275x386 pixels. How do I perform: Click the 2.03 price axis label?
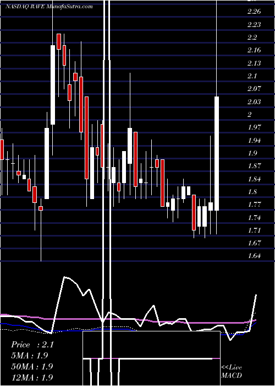click(254, 101)
